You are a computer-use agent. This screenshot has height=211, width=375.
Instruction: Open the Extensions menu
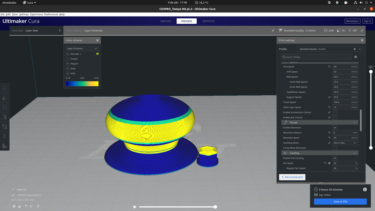(x=37, y=14)
